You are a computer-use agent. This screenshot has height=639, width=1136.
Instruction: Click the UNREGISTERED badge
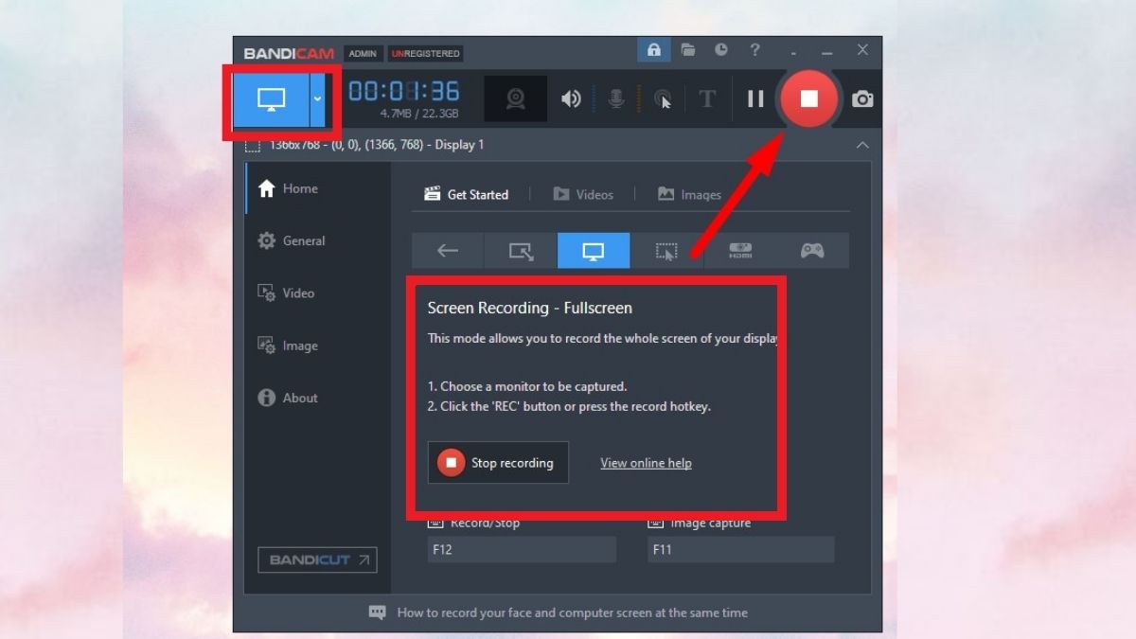pos(426,53)
